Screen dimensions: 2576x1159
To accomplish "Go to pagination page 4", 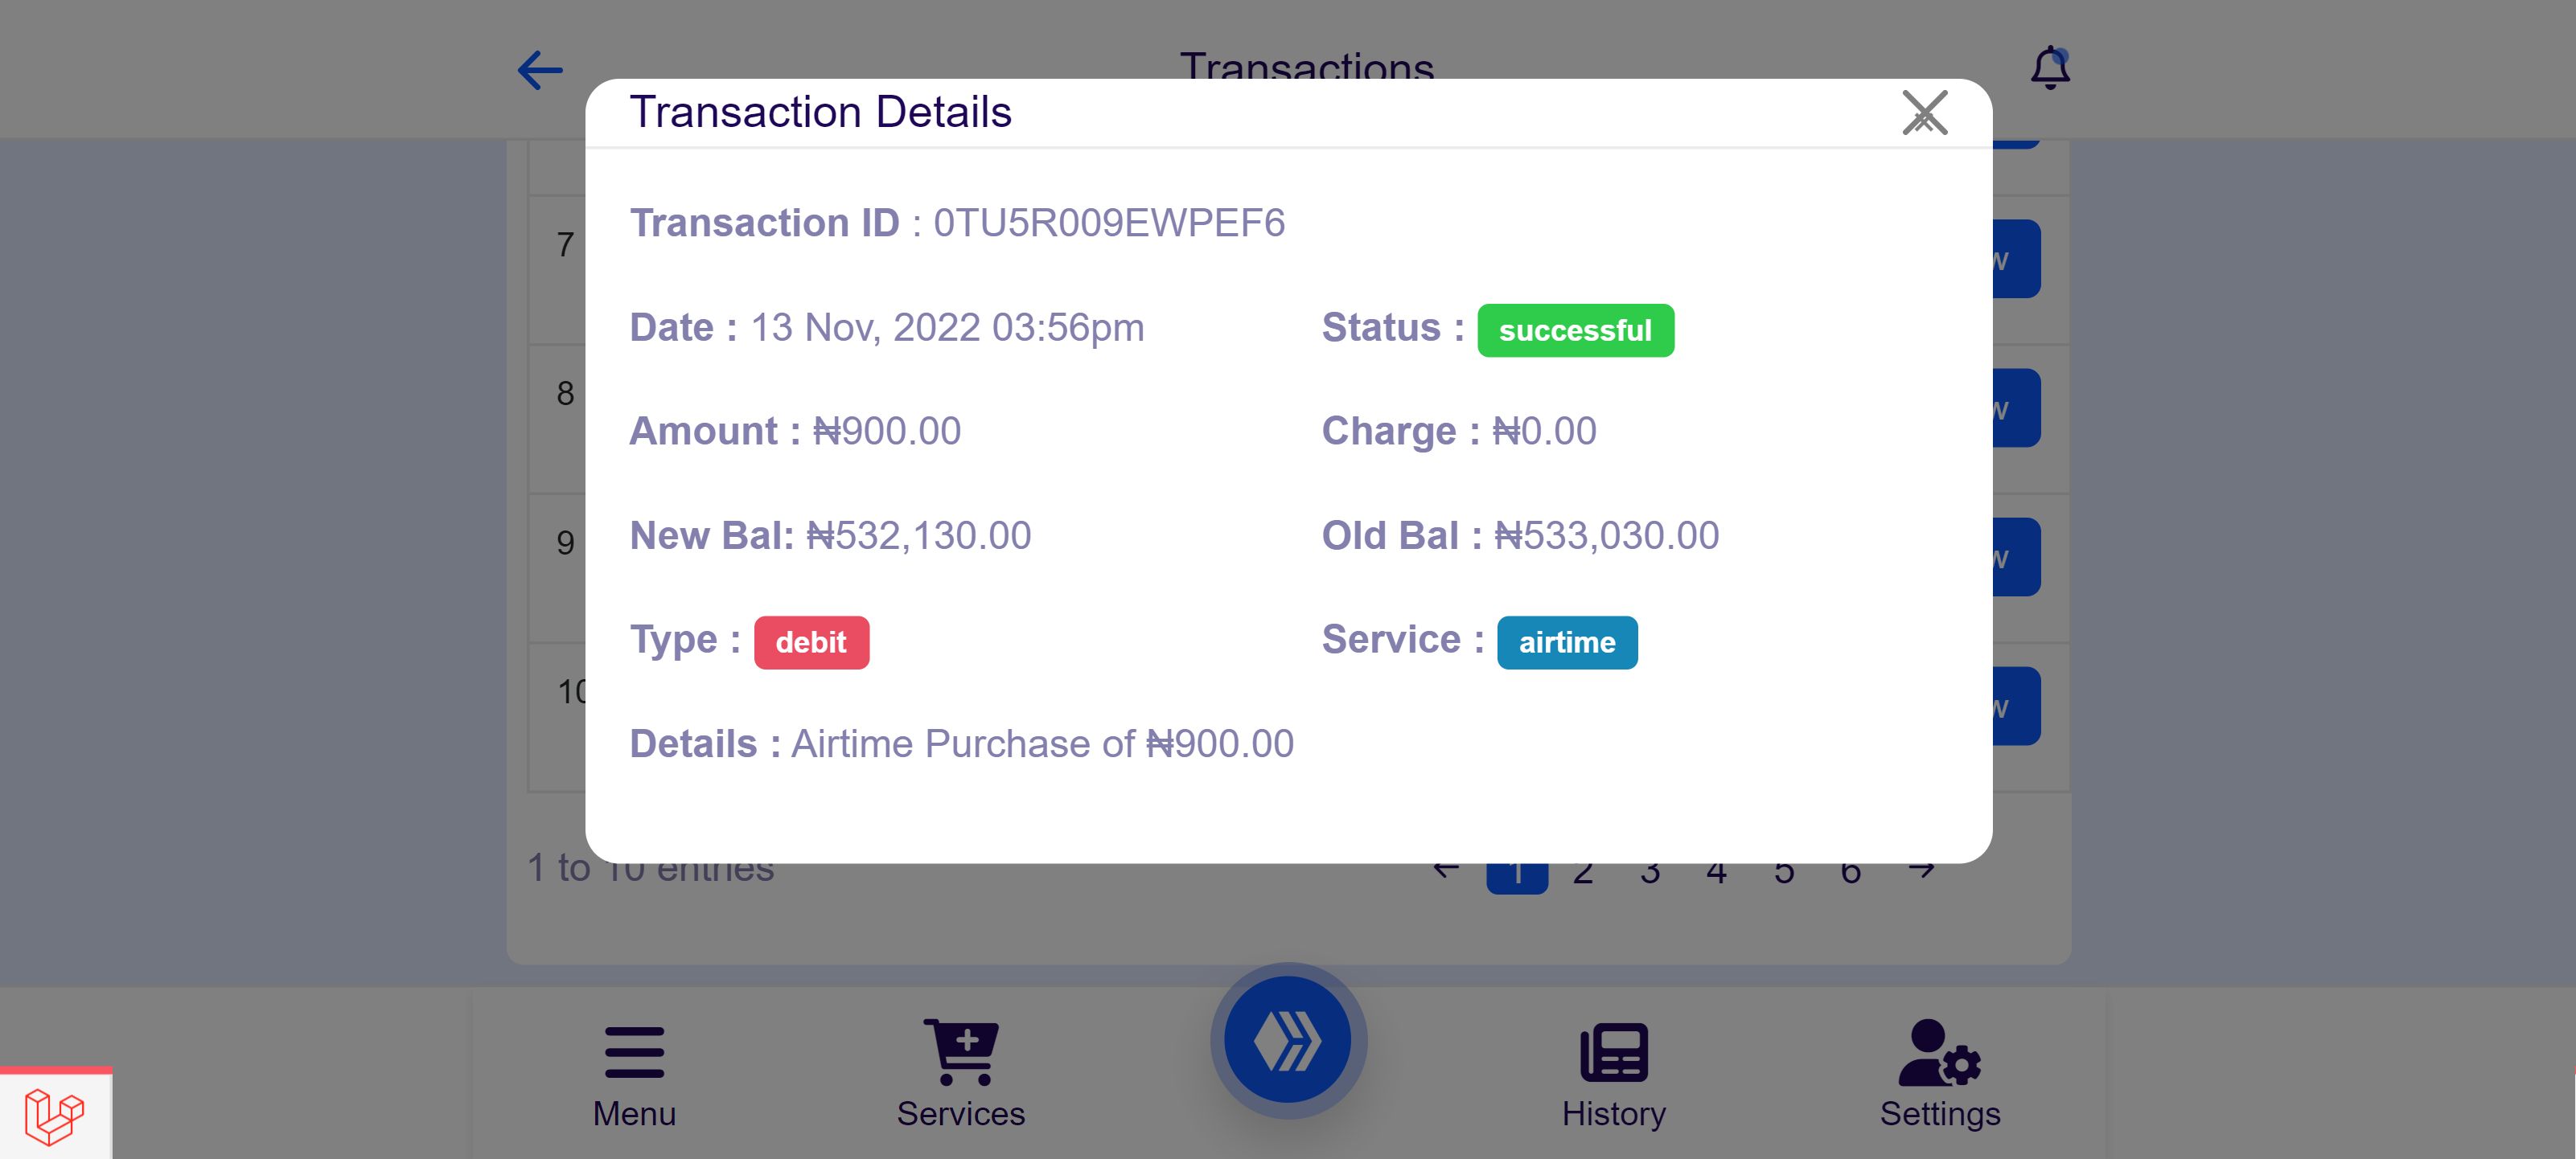I will (x=1716, y=874).
